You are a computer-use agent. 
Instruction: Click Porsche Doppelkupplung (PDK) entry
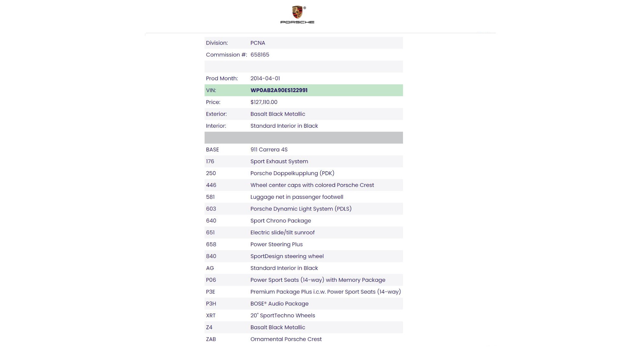(x=292, y=173)
